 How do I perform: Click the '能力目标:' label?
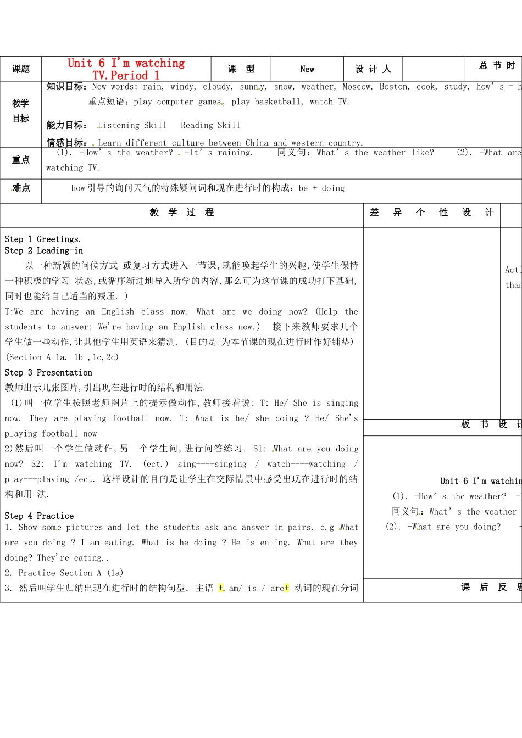click(x=67, y=125)
